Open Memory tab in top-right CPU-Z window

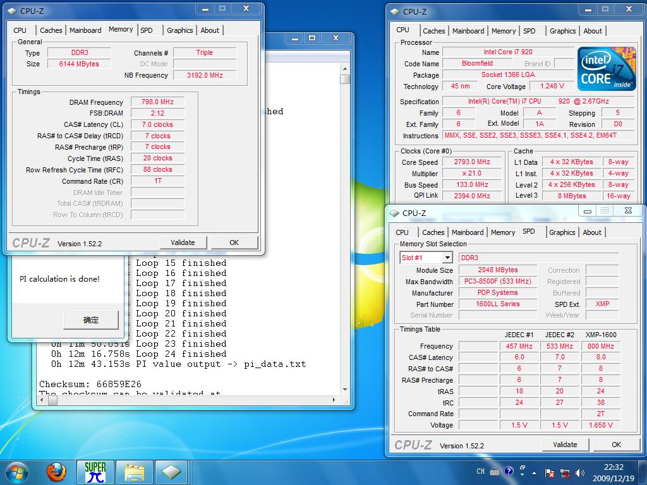tap(504, 31)
